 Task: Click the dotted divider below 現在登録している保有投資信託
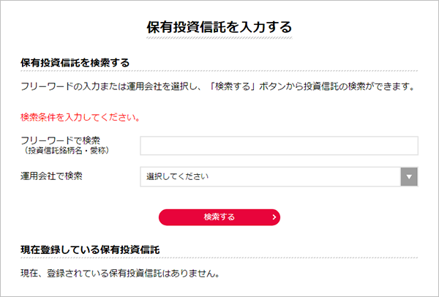219,258
